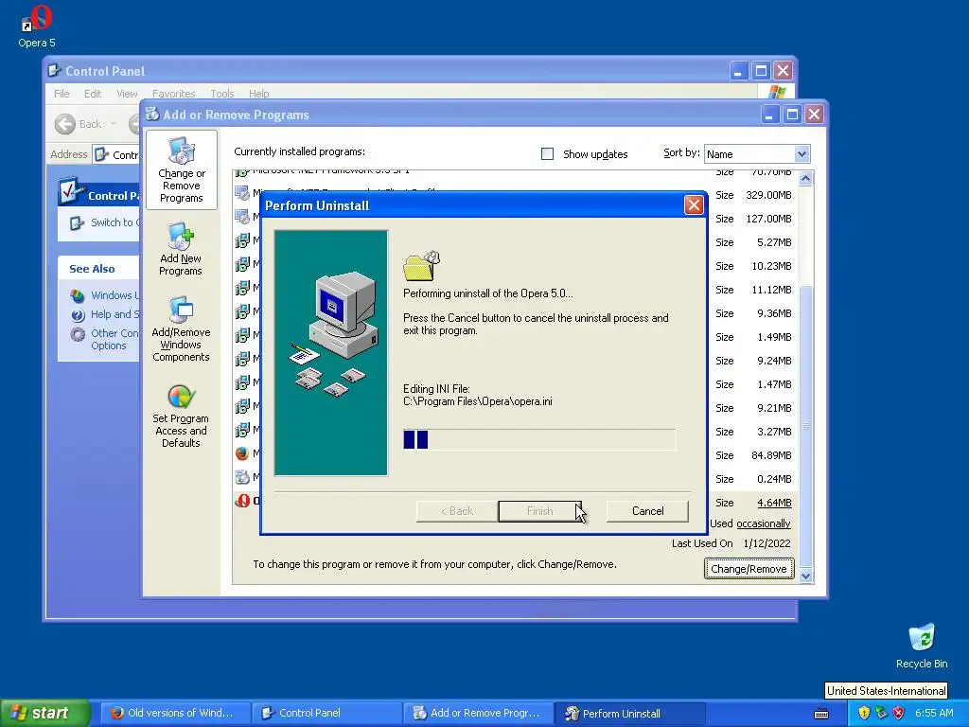
Task: Open the Opera 5 desktop shortcut
Action: coord(37,26)
